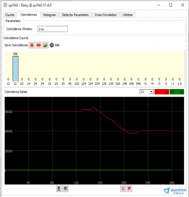Open the folder icon next to Save Coincidences
This screenshot has height=197, width=189.
tap(45, 45)
